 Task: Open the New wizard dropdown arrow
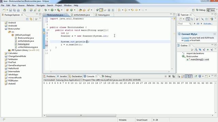[7, 10]
